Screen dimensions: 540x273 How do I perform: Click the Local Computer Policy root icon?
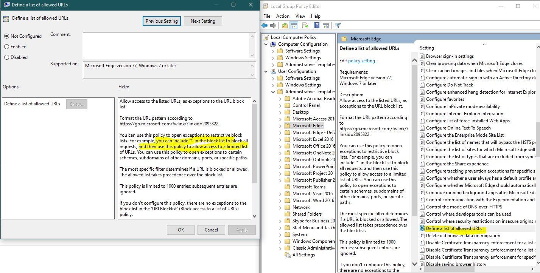coord(266,37)
